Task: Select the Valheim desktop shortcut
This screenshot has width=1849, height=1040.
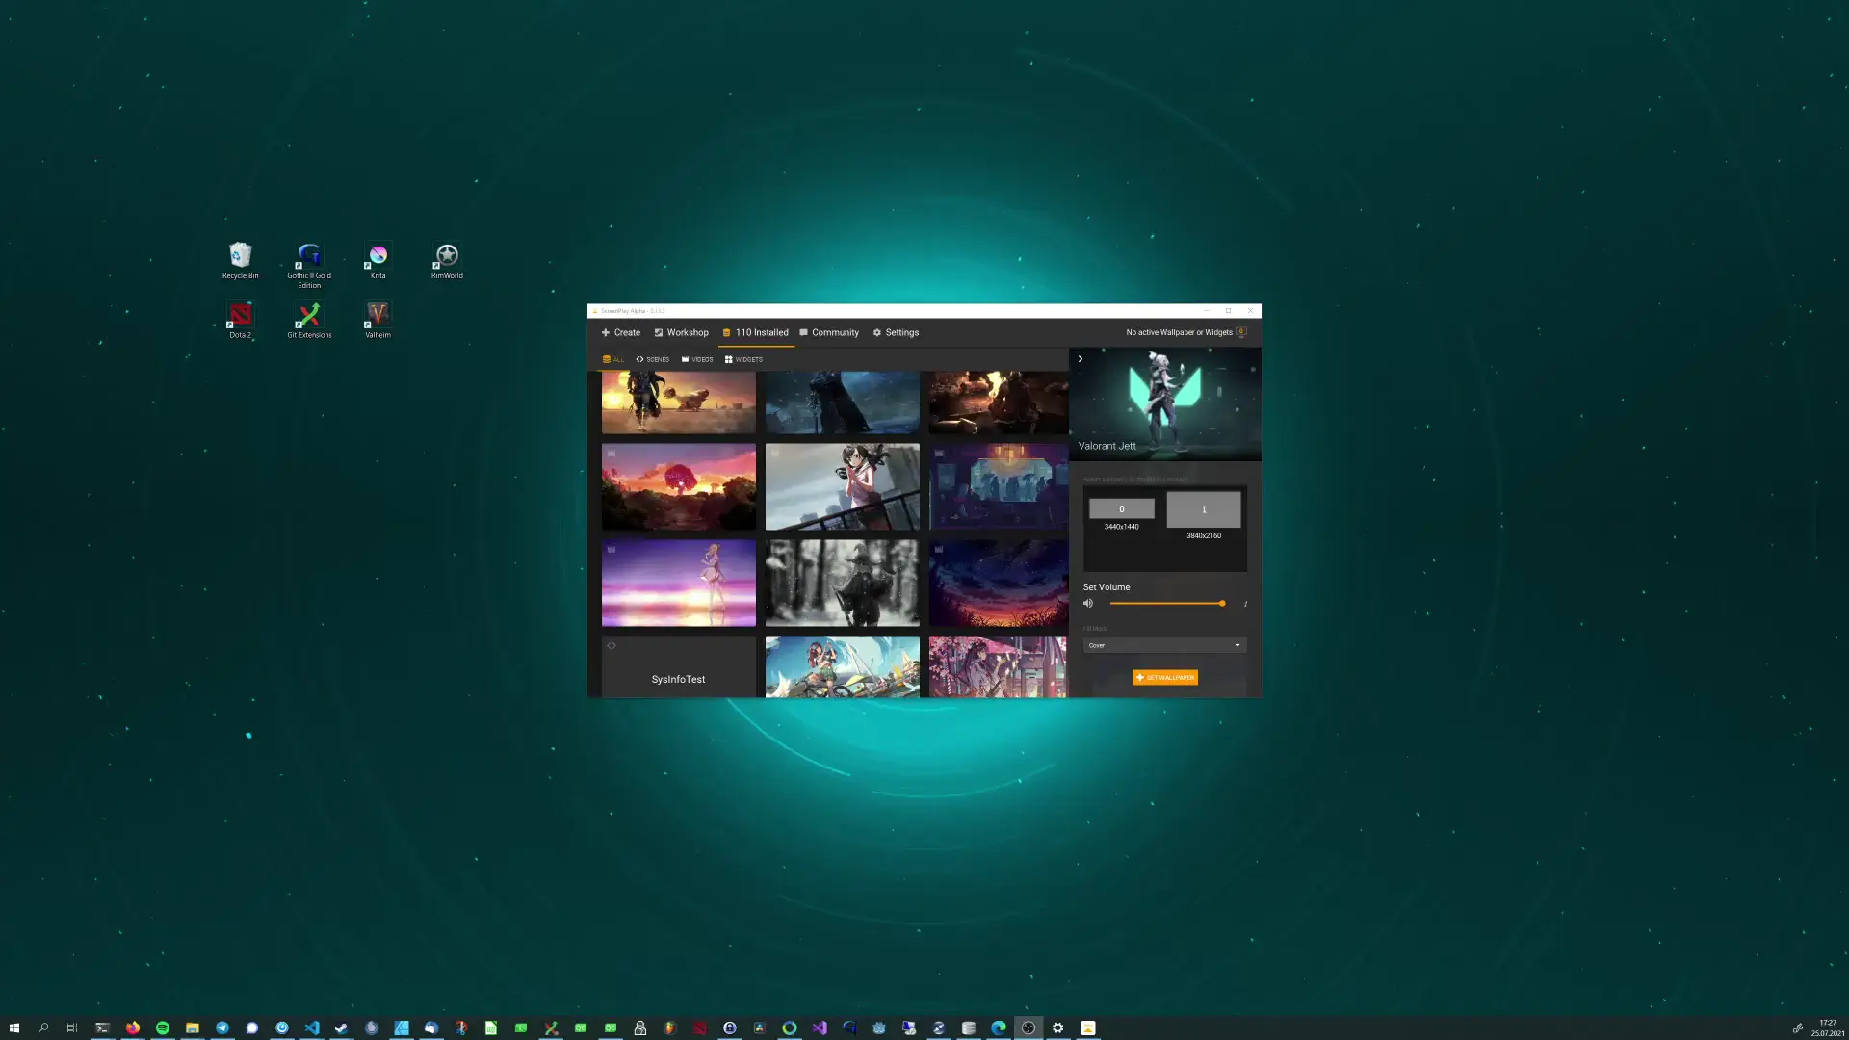Action: click(378, 321)
